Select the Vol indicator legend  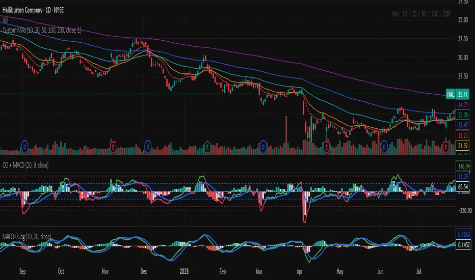[6, 20]
